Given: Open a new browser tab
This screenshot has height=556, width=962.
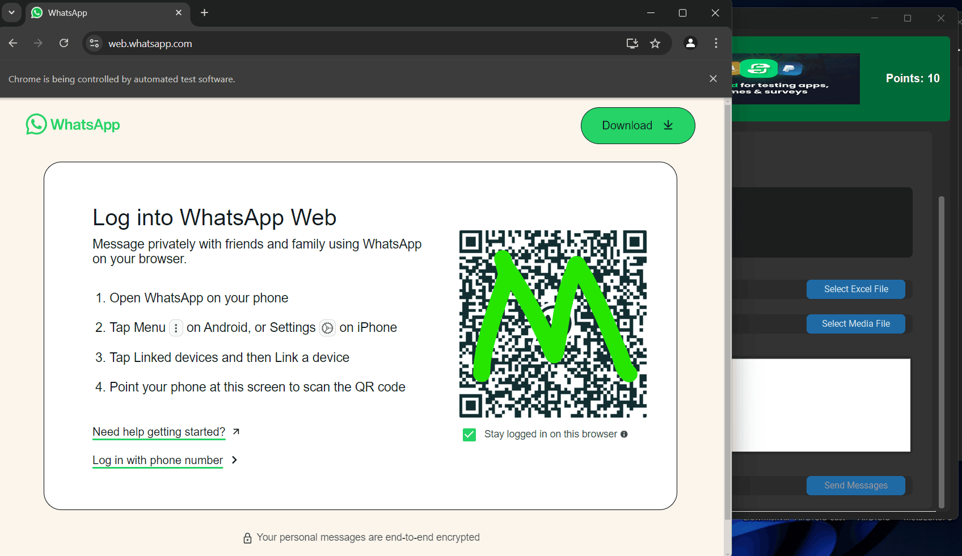Looking at the screenshot, I should 205,12.
